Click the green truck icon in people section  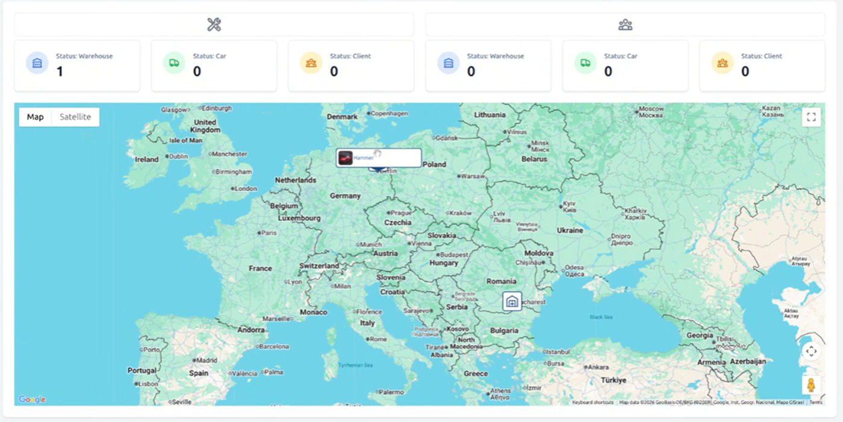click(585, 63)
